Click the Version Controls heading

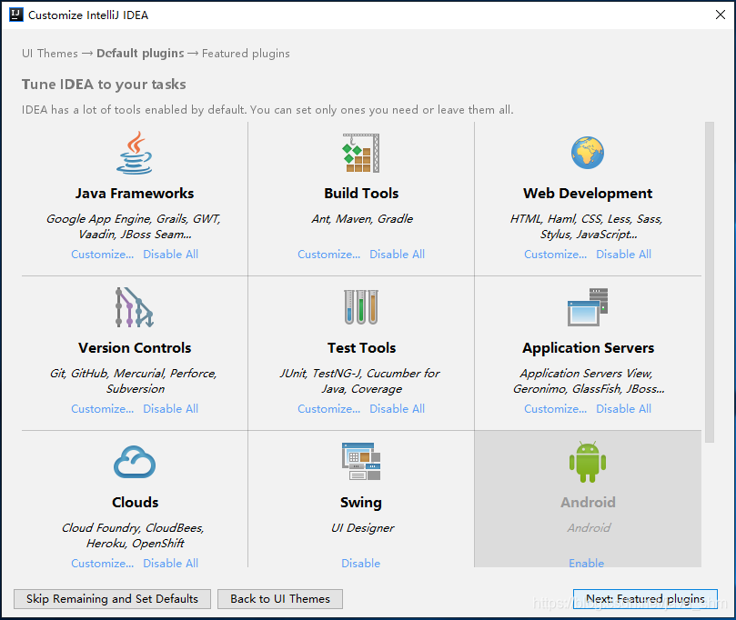pyautogui.click(x=135, y=347)
